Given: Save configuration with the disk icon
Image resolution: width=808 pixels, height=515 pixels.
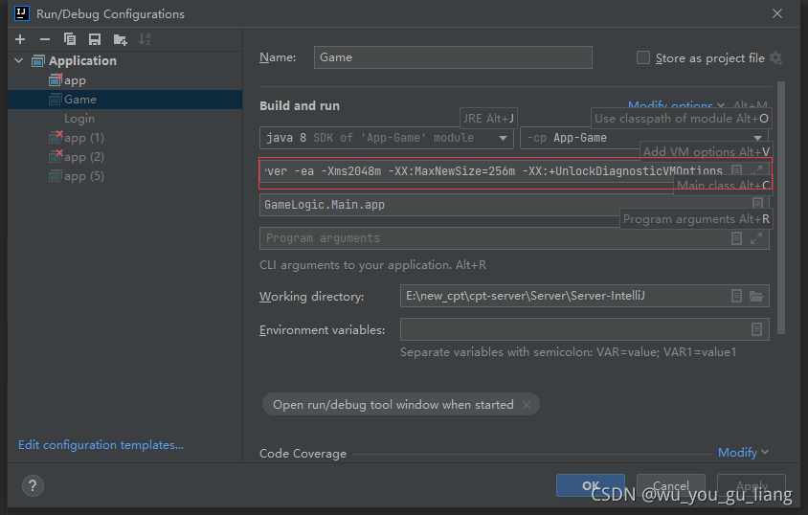Looking at the screenshot, I should (95, 39).
